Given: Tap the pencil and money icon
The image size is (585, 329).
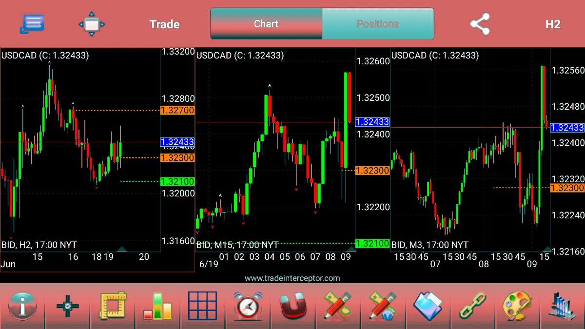Looking at the screenshot, I should 337,307.
